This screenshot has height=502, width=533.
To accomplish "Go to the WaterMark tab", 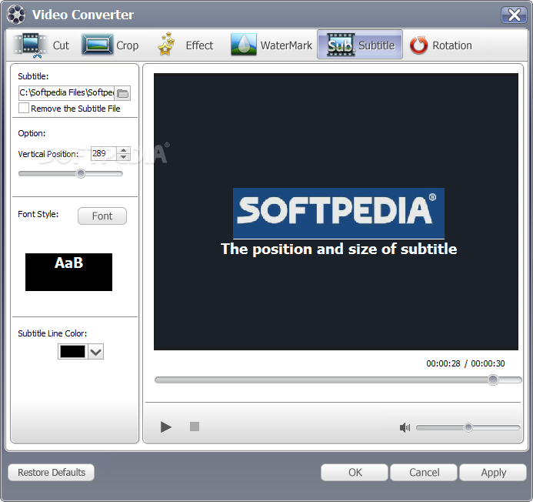I will point(271,45).
